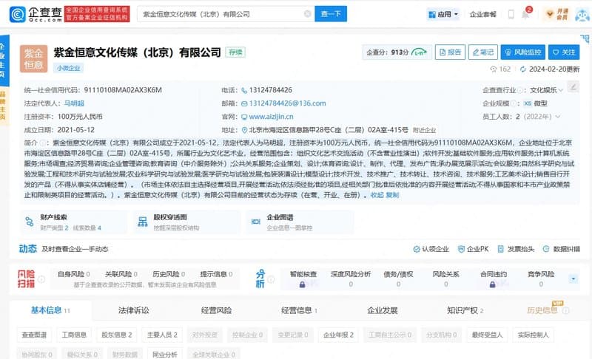Select the 工商信息 sub-tab

coord(74,335)
